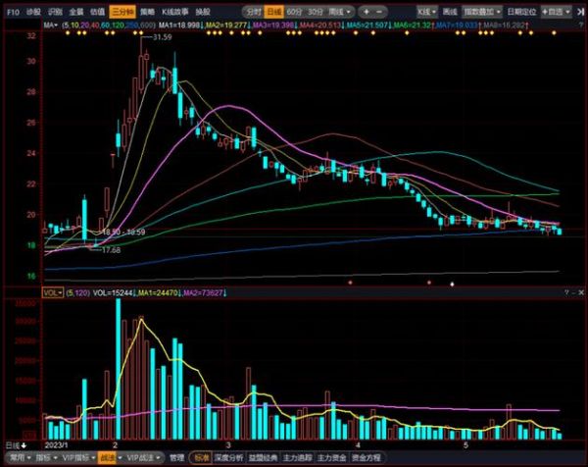
Task: Click the plus zoom-in icon
Action: (366, 11)
